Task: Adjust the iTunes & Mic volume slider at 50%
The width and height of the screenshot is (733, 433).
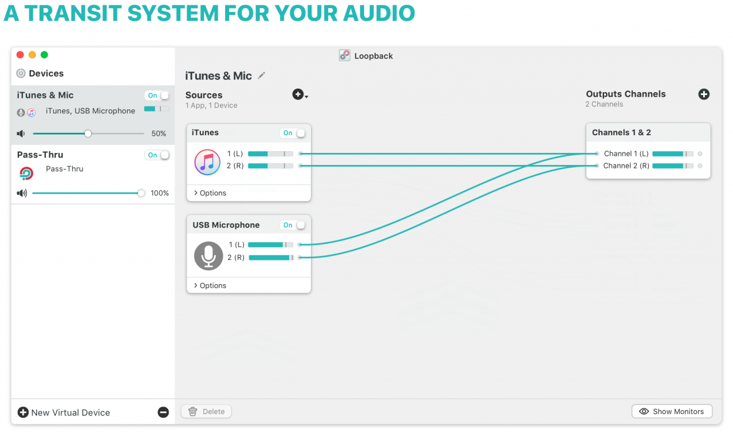Action: (x=88, y=133)
